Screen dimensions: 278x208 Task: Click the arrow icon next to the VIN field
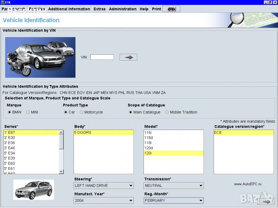(128, 57)
